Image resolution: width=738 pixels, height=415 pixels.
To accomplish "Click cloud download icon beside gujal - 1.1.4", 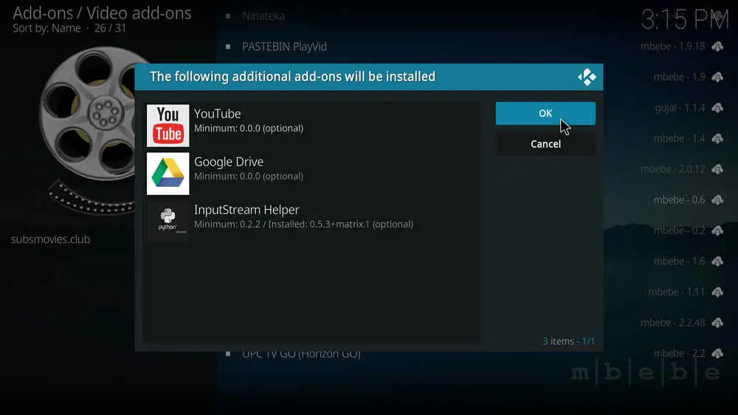I will pyautogui.click(x=717, y=108).
